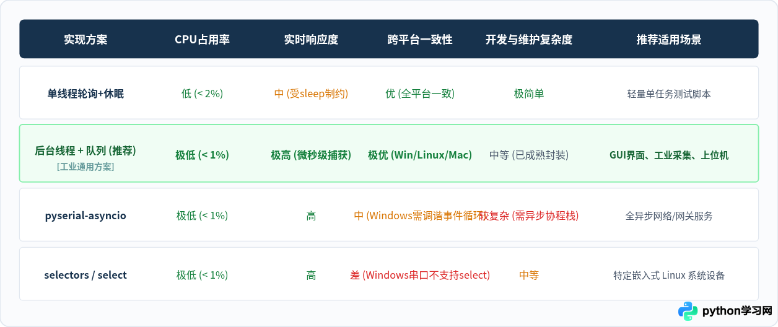778x327 pixels.
Task: Click the 'CPU占用率' column header
Action: coord(202,40)
